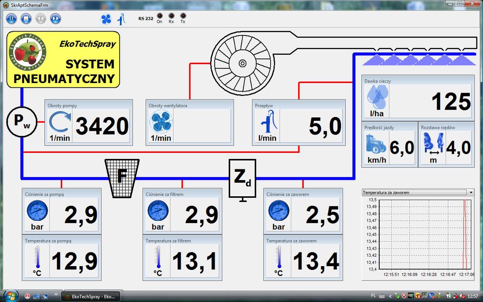Click the greyed rewind button
Screen dimensions: 483x302
[x=41, y=19]
